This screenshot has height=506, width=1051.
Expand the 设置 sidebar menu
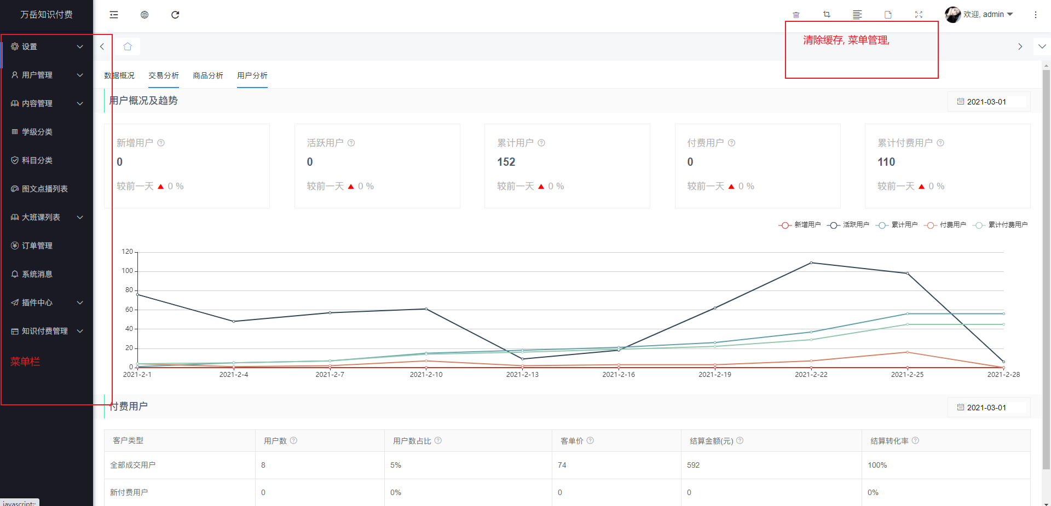click(47, 46)
